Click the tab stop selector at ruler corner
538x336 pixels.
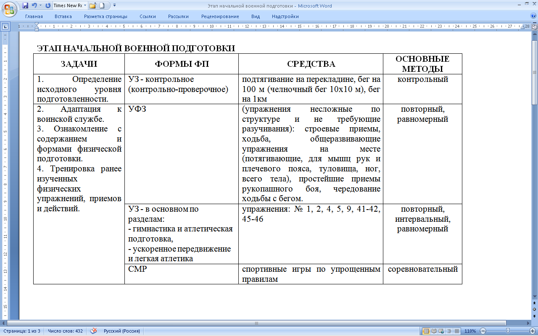5,26
